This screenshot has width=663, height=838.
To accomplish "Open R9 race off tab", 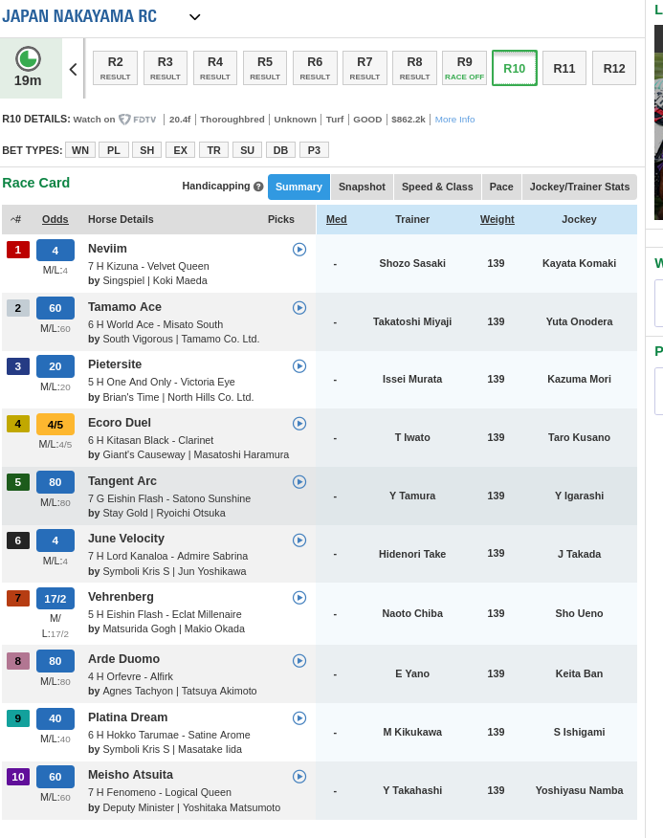I will [x=465, y=68].
